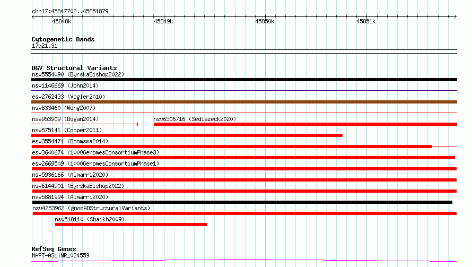Click the red nsv4253962 variant bar
The image size is (472, 267).
pos(244,213)
